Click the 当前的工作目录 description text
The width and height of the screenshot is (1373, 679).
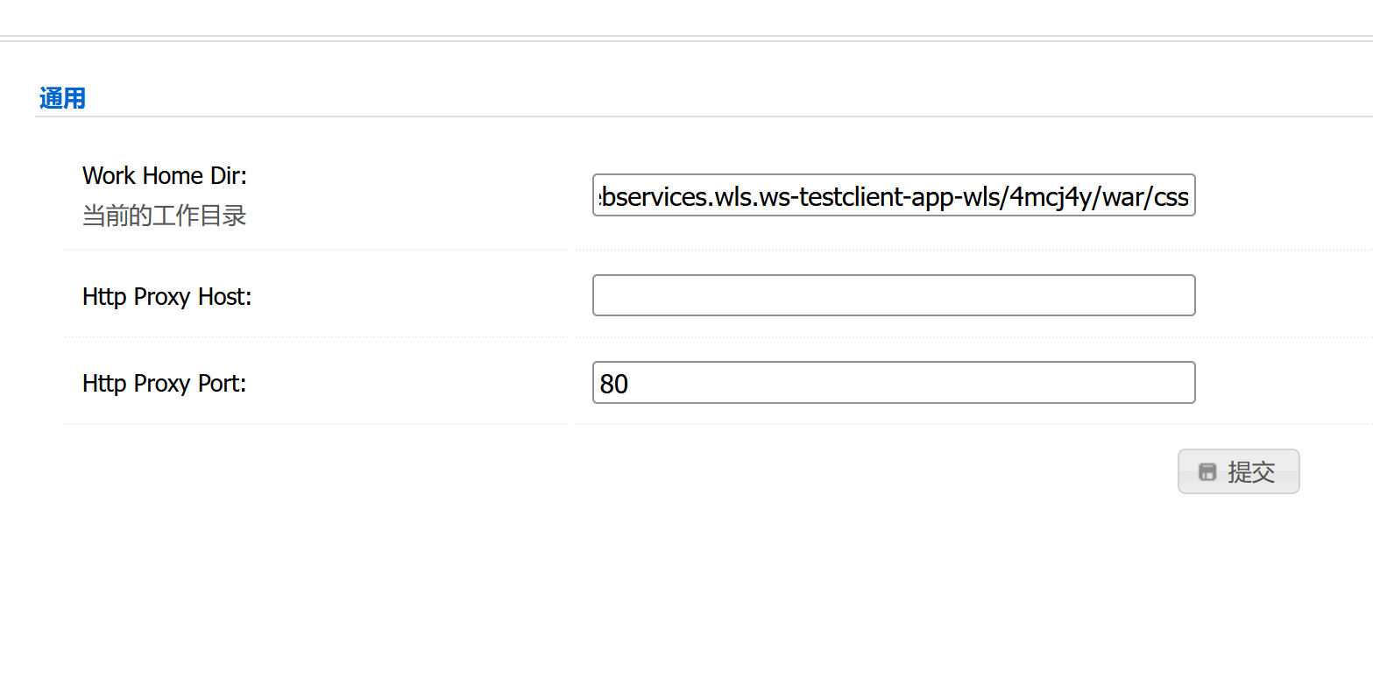[x=164, y=216]
